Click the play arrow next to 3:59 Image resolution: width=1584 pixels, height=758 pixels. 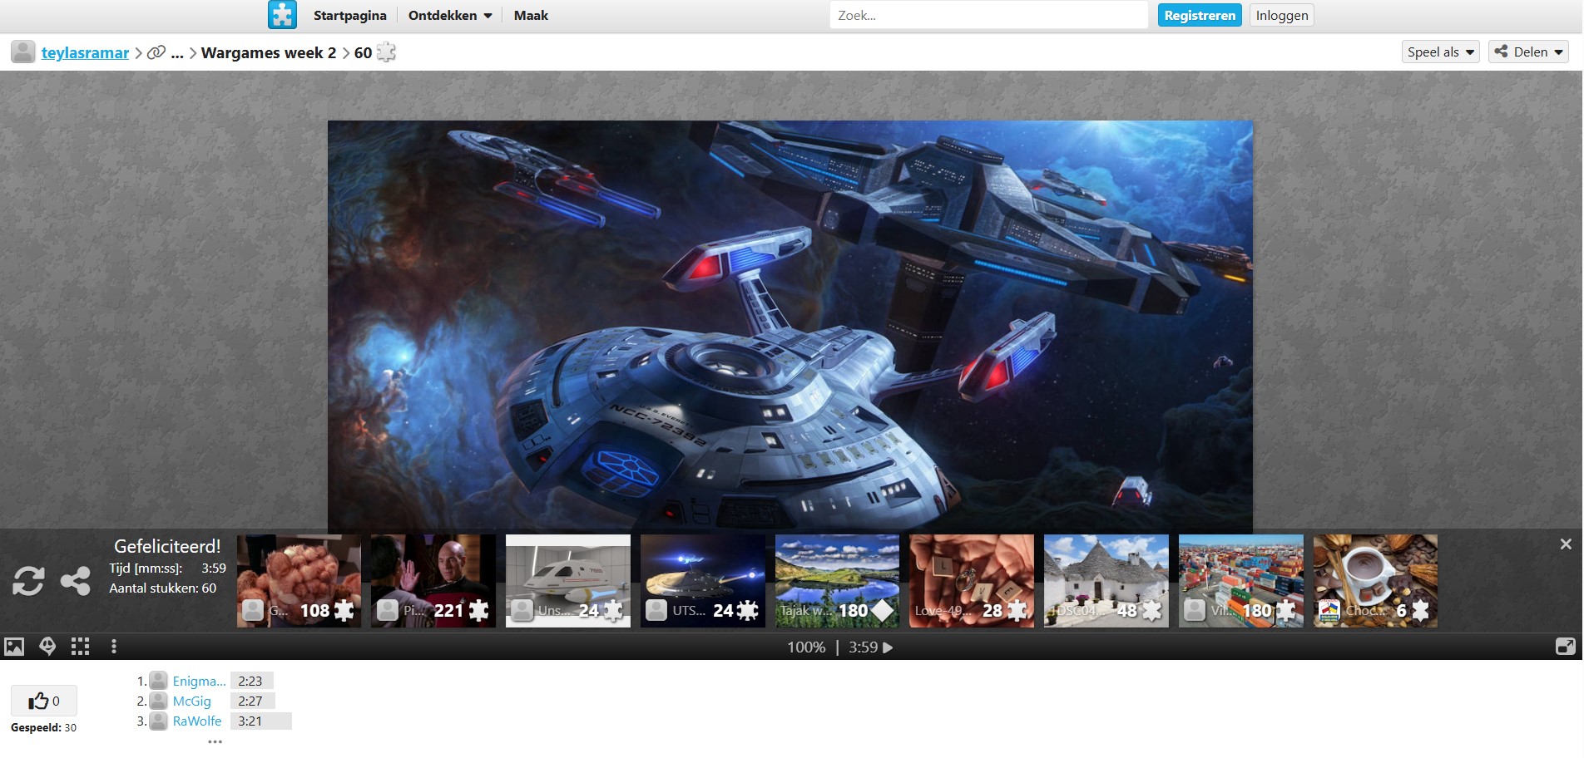pyautogui.click(x=888, y=647)
